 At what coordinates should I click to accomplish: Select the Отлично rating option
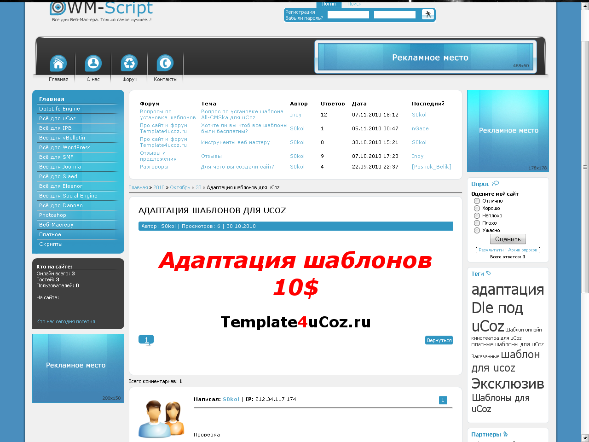477,200
